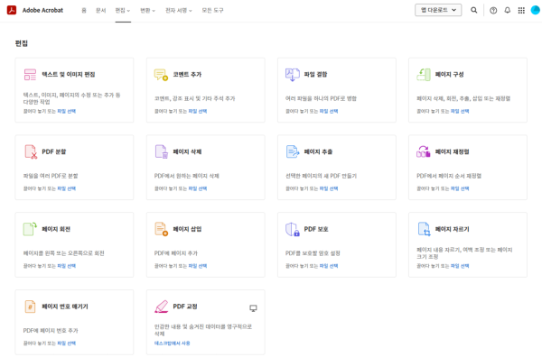Click 파일 선택 link in 페이지 자르기 card
Screen dimensions: 542x357
point(460,266)
